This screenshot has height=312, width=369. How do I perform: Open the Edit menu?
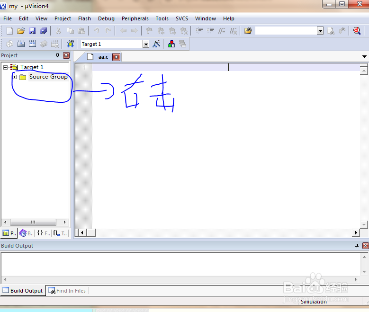coord(24,18)
